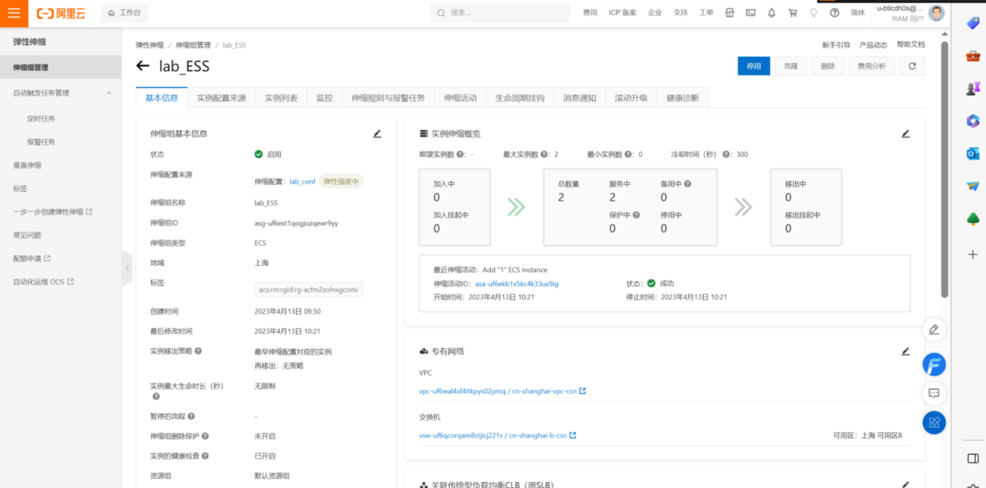Open the 监控 tab
Viewport: 986px width, 488px height.
(x=325, y=98)
